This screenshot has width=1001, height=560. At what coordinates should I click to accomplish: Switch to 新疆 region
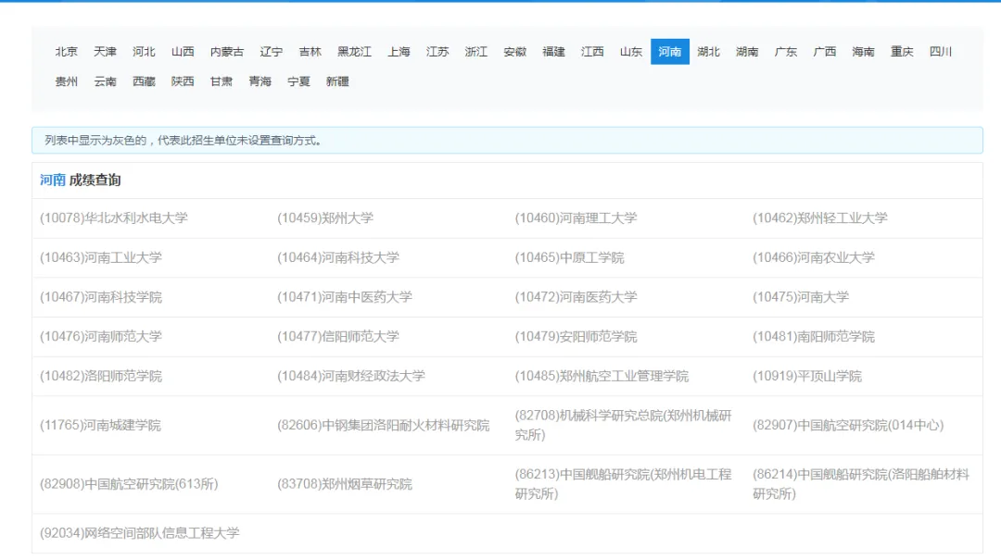337,81
